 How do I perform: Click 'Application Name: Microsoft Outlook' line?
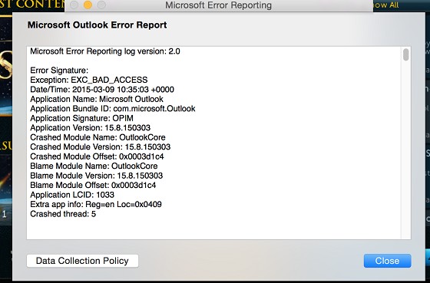pyautogui.click(x=97, y=99)
